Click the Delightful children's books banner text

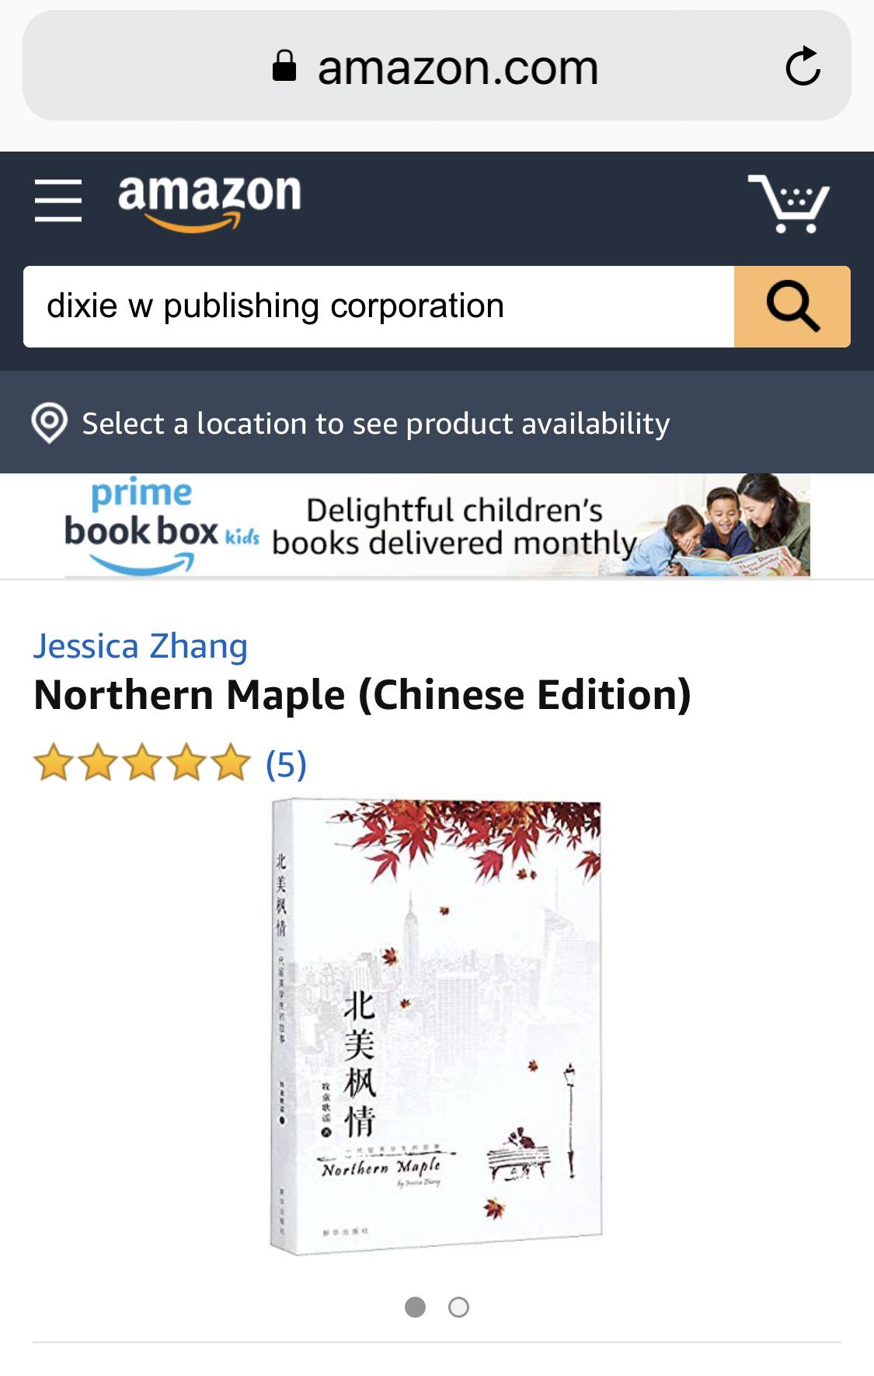coord(454,527)
